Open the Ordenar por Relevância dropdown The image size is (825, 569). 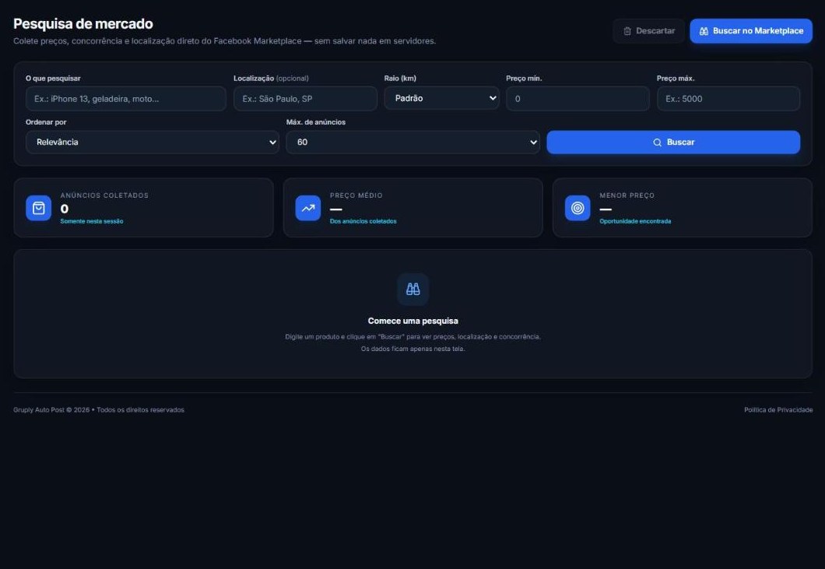152,142
